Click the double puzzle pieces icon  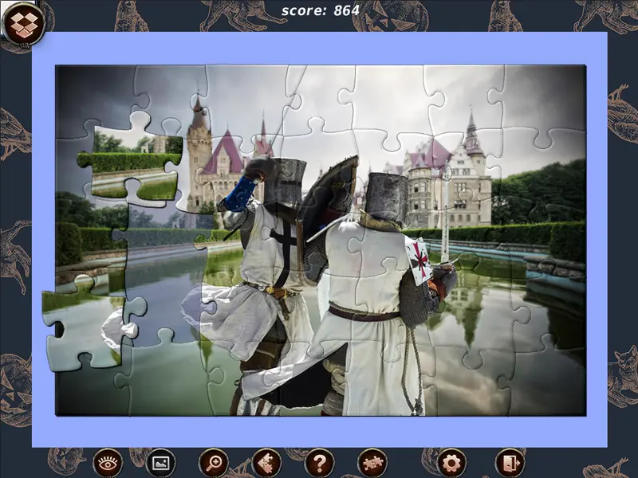click(372, 462)
